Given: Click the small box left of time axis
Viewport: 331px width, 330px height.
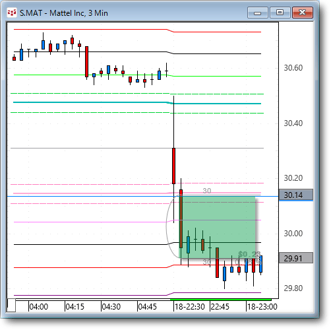Looking at the screenshot, I should pos(11,305).
